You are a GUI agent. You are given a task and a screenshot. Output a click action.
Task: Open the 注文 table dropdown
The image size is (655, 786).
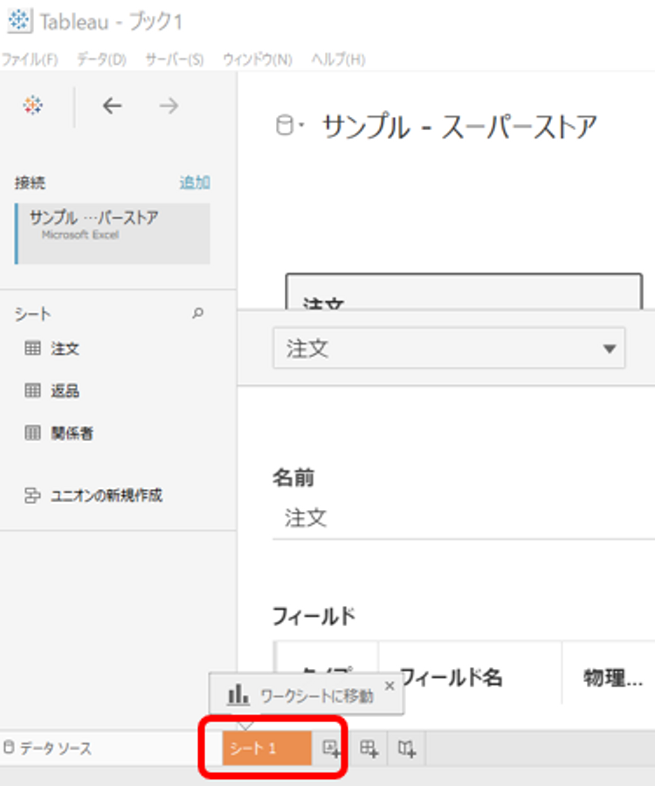449,348
